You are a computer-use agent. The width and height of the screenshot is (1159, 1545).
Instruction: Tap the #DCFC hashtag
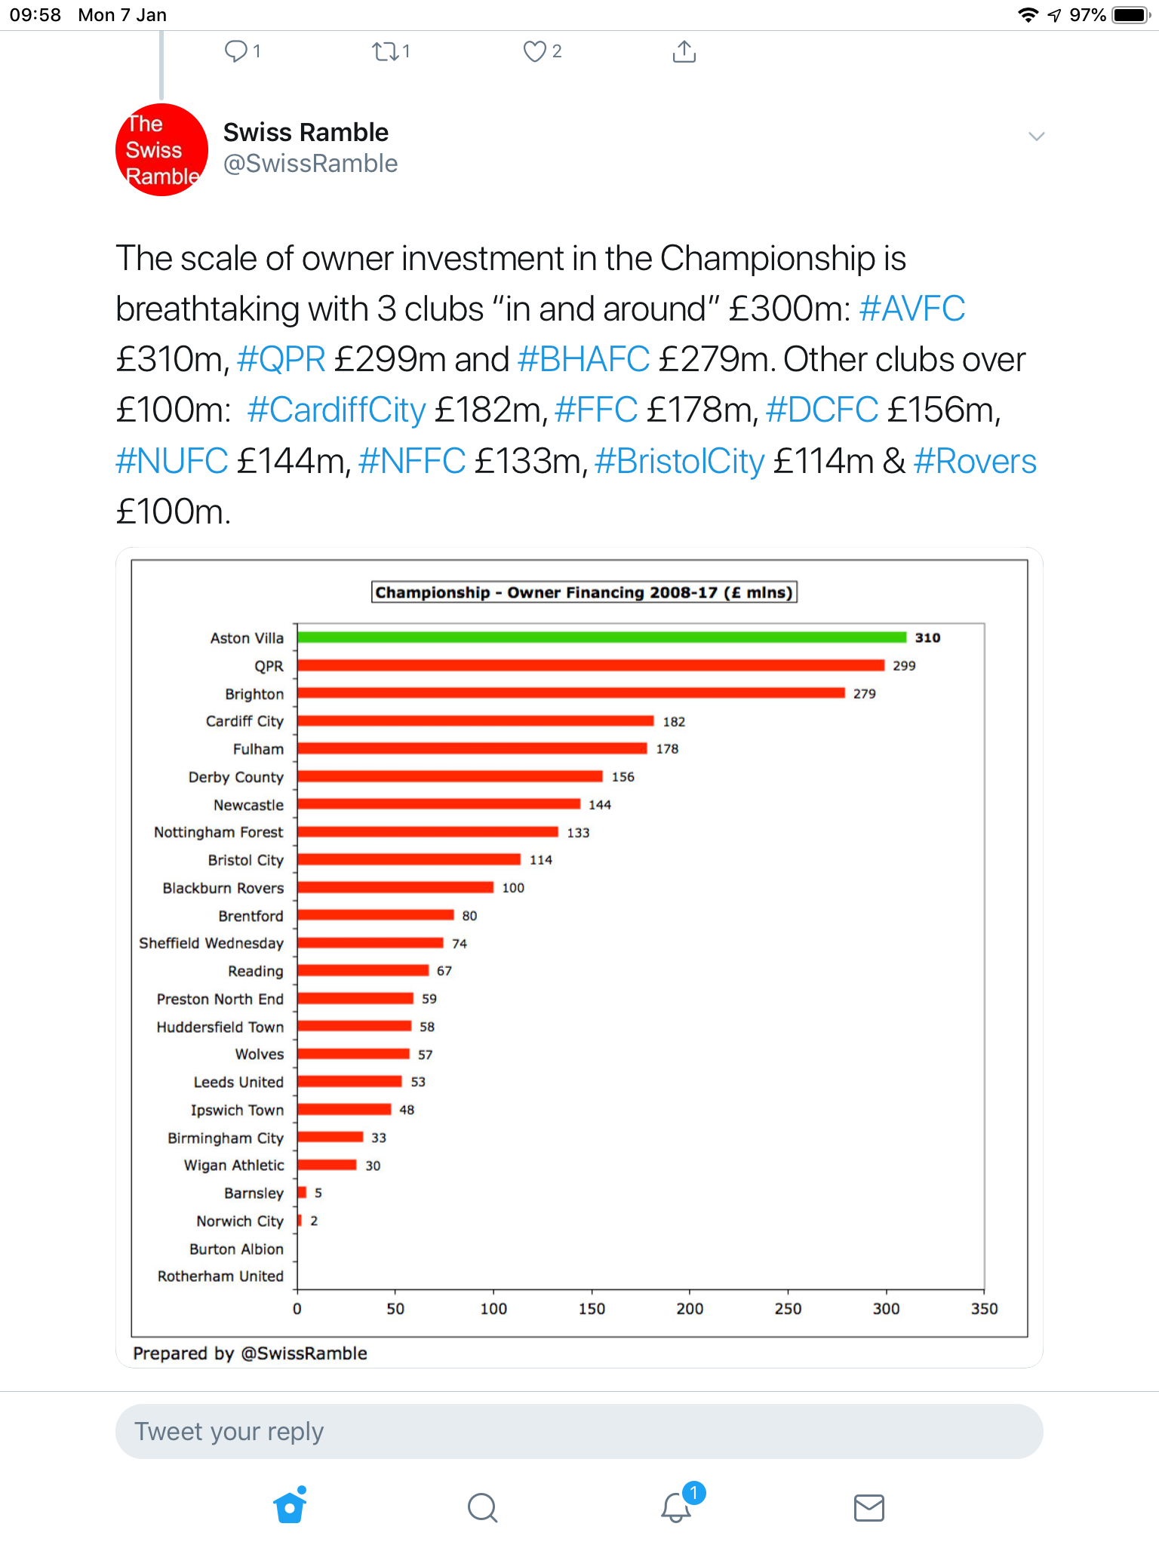tap(822, 410)
